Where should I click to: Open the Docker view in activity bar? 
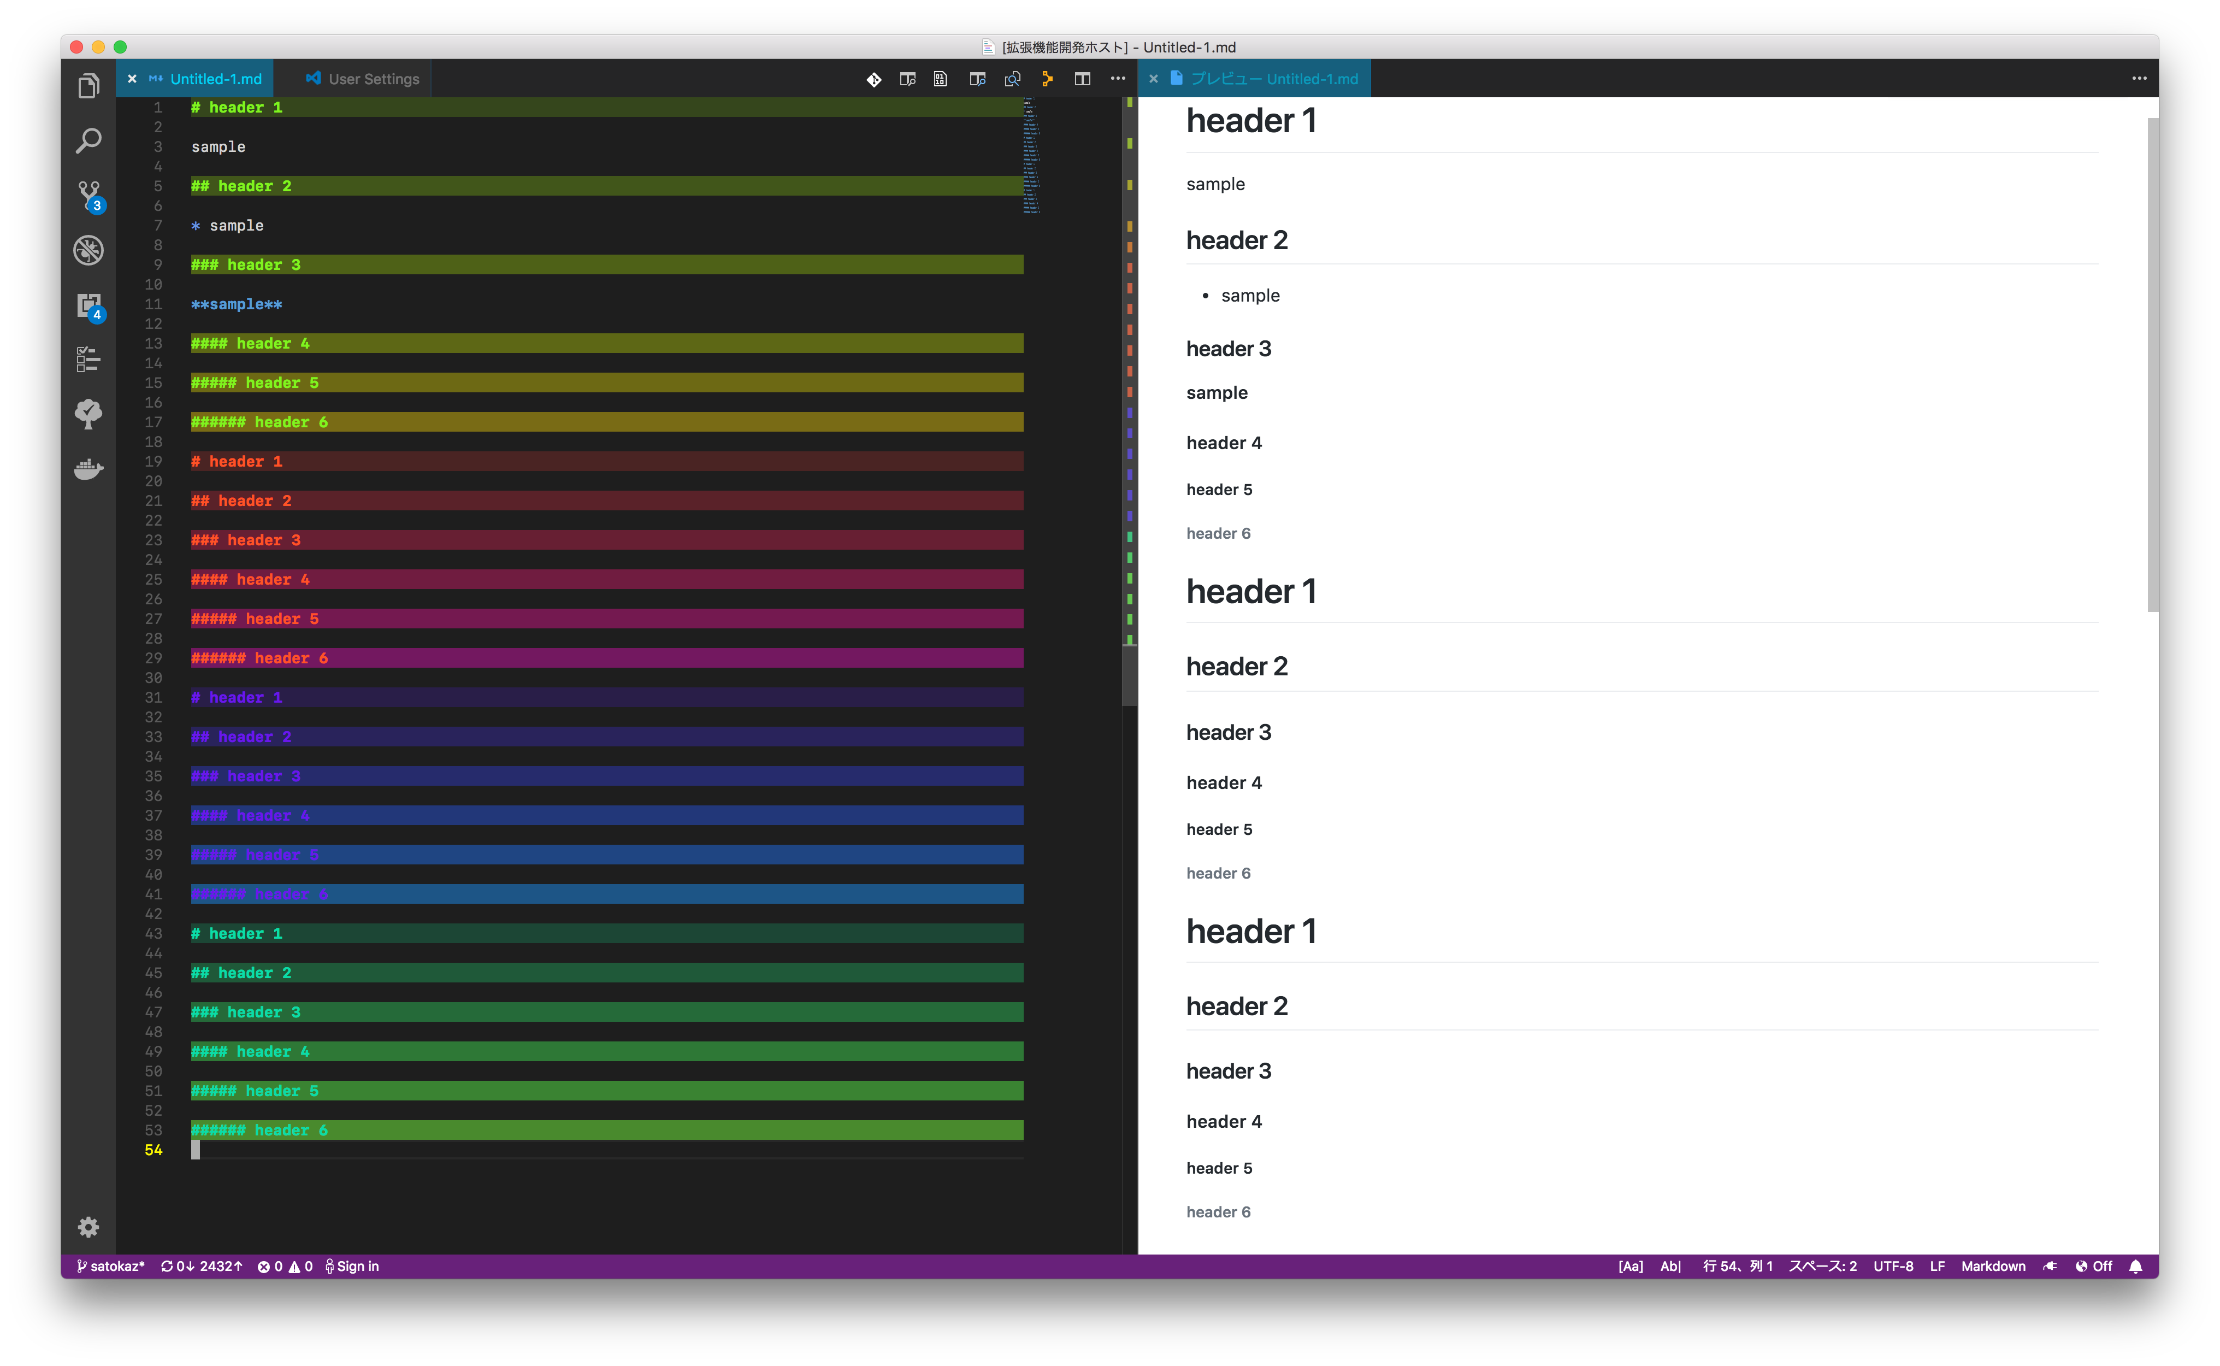tap(87, 469)
